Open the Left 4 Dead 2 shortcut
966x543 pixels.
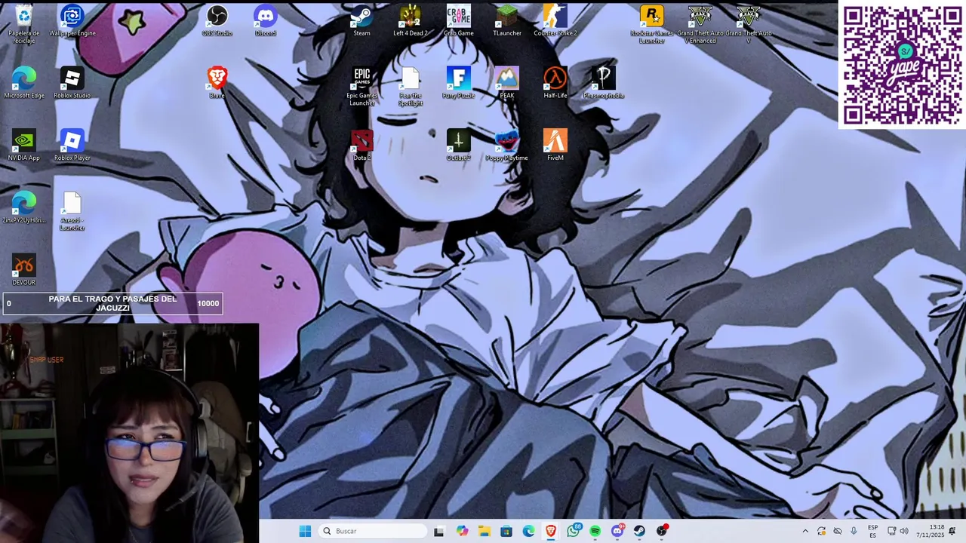[x=411, y=20]
